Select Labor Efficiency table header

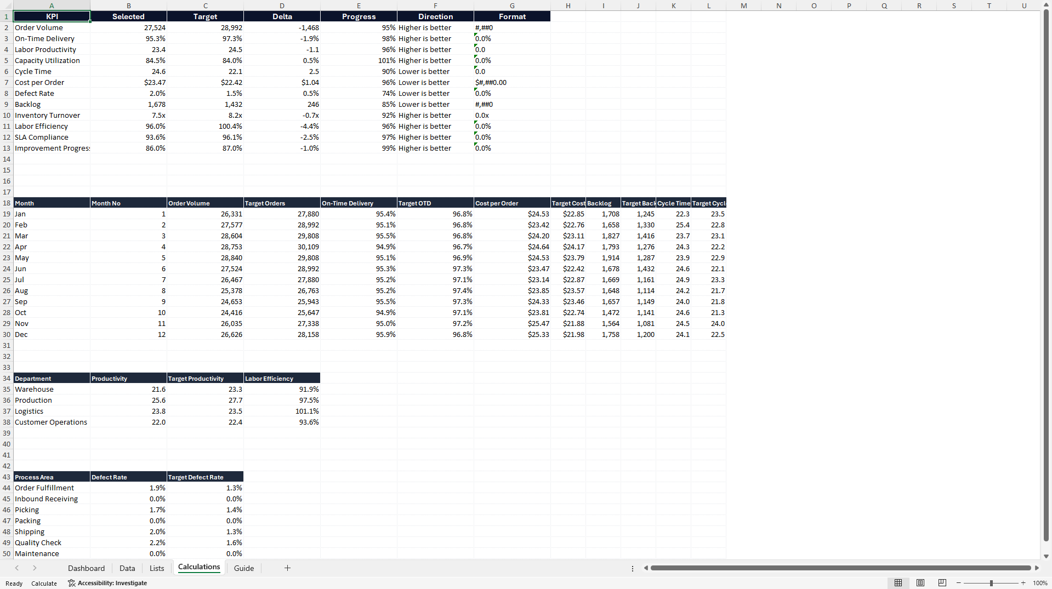(x=282, y=378)
